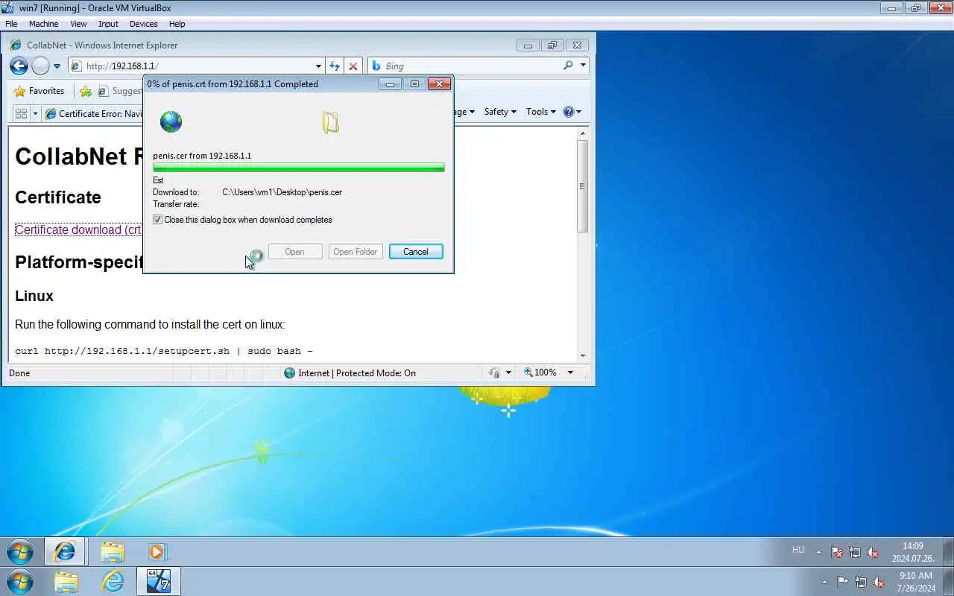Image resolution: width=954 pixels, height=596 pixels.
Task: Click the host Start orb on bottom taskbar
Action: 19,581
